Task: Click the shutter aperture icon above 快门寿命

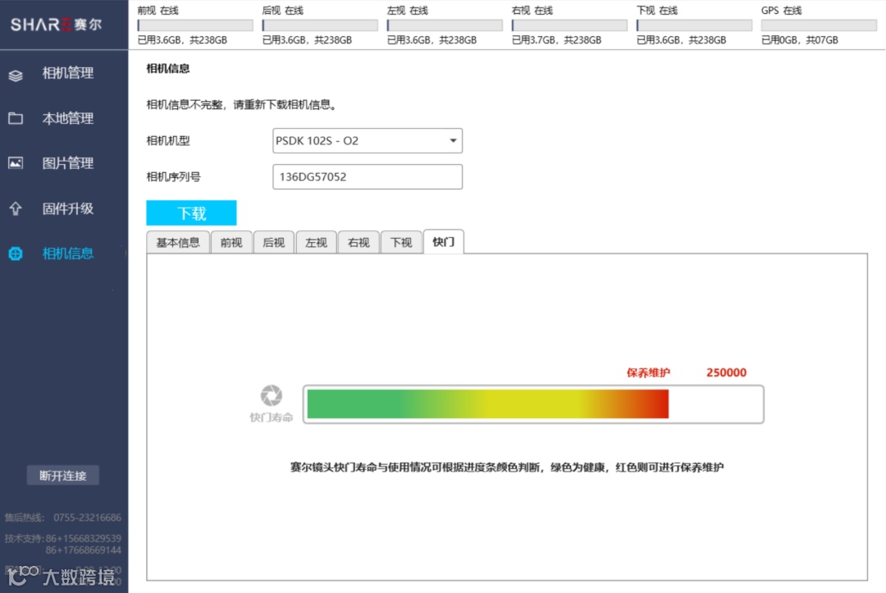Action: point(272,395)
